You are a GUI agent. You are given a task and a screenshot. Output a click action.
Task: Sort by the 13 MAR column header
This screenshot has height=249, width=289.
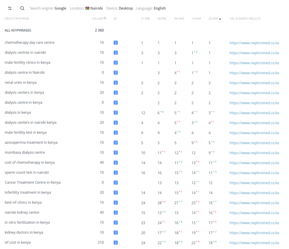tap(196, 18)
